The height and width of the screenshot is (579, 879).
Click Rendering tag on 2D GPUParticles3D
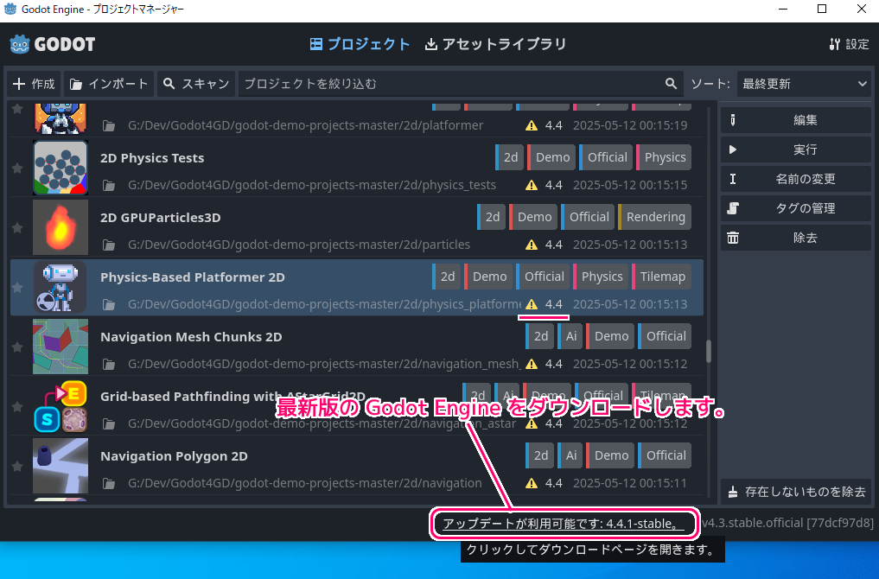(x=655, y=217)
